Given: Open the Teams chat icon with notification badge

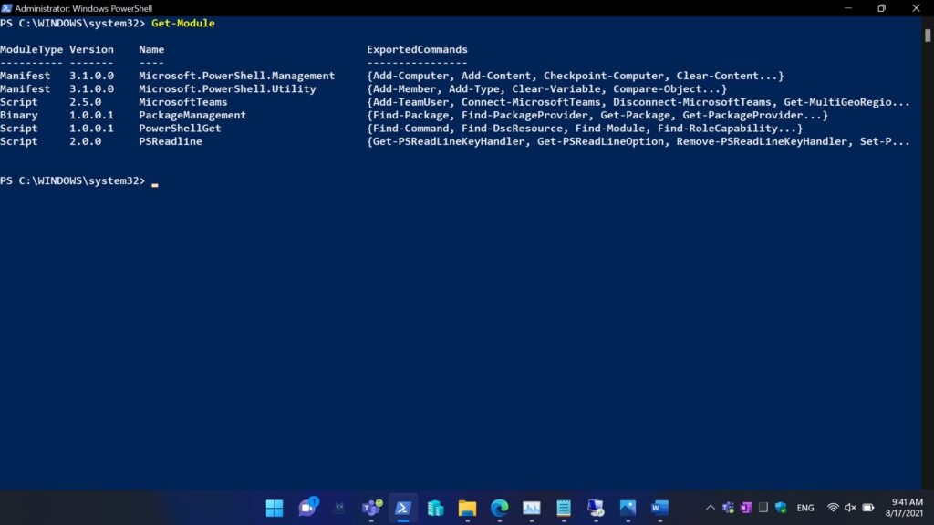Looking at the screenshot, I should click(306, 508).
